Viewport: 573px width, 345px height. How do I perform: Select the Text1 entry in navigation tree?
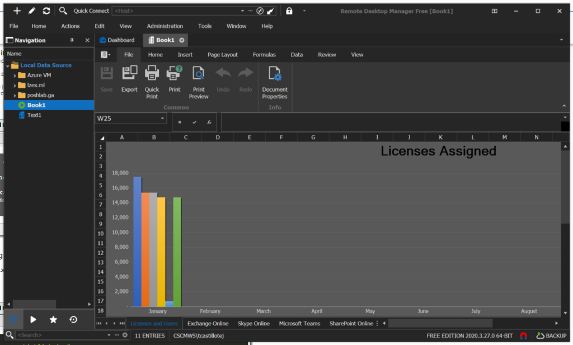[34, 115]
